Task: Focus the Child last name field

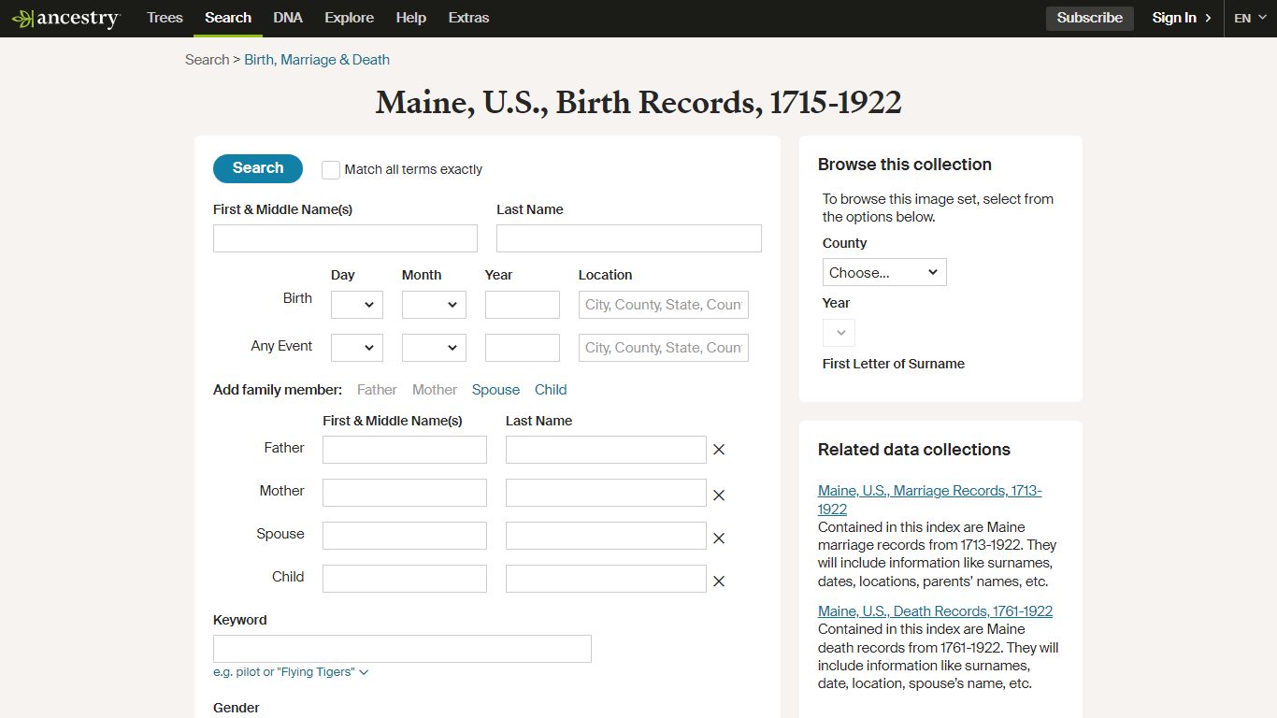Action: pyautogui.click(x=606, y=579)
